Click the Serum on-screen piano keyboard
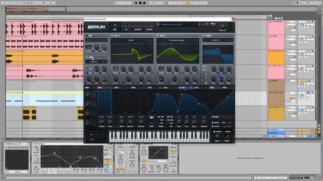This screenshot has height=181, width=323. [x=159, y=137]
